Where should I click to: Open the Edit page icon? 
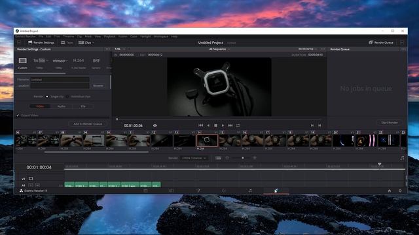point(172,191)
